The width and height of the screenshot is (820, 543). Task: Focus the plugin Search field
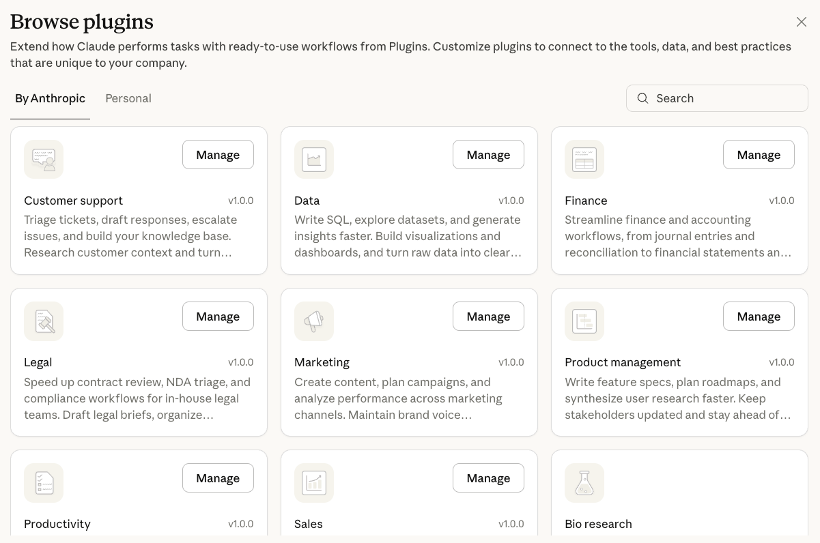coord(717,98)
